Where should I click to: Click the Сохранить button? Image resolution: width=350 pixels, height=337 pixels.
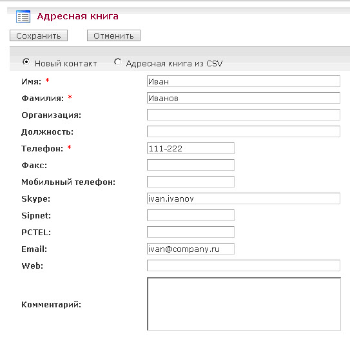click(39, 35)
